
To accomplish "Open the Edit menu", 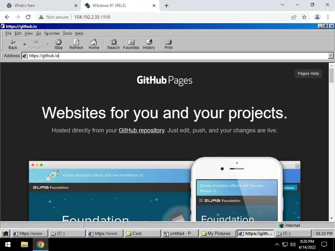I will pos(18,33).
